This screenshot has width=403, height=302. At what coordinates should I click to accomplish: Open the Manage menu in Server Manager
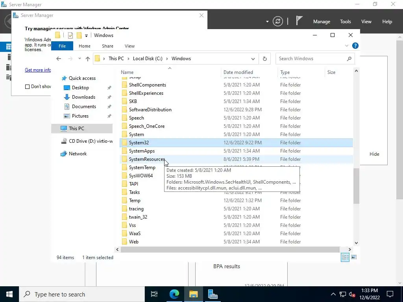click(322, 22)
